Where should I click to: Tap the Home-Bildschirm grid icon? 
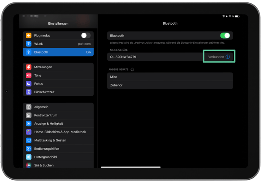(x=28, y=132)
